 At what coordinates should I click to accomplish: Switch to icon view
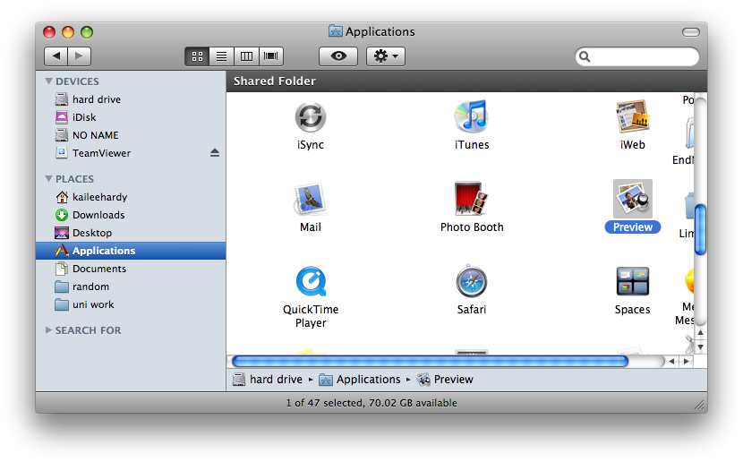coord(197,56)
